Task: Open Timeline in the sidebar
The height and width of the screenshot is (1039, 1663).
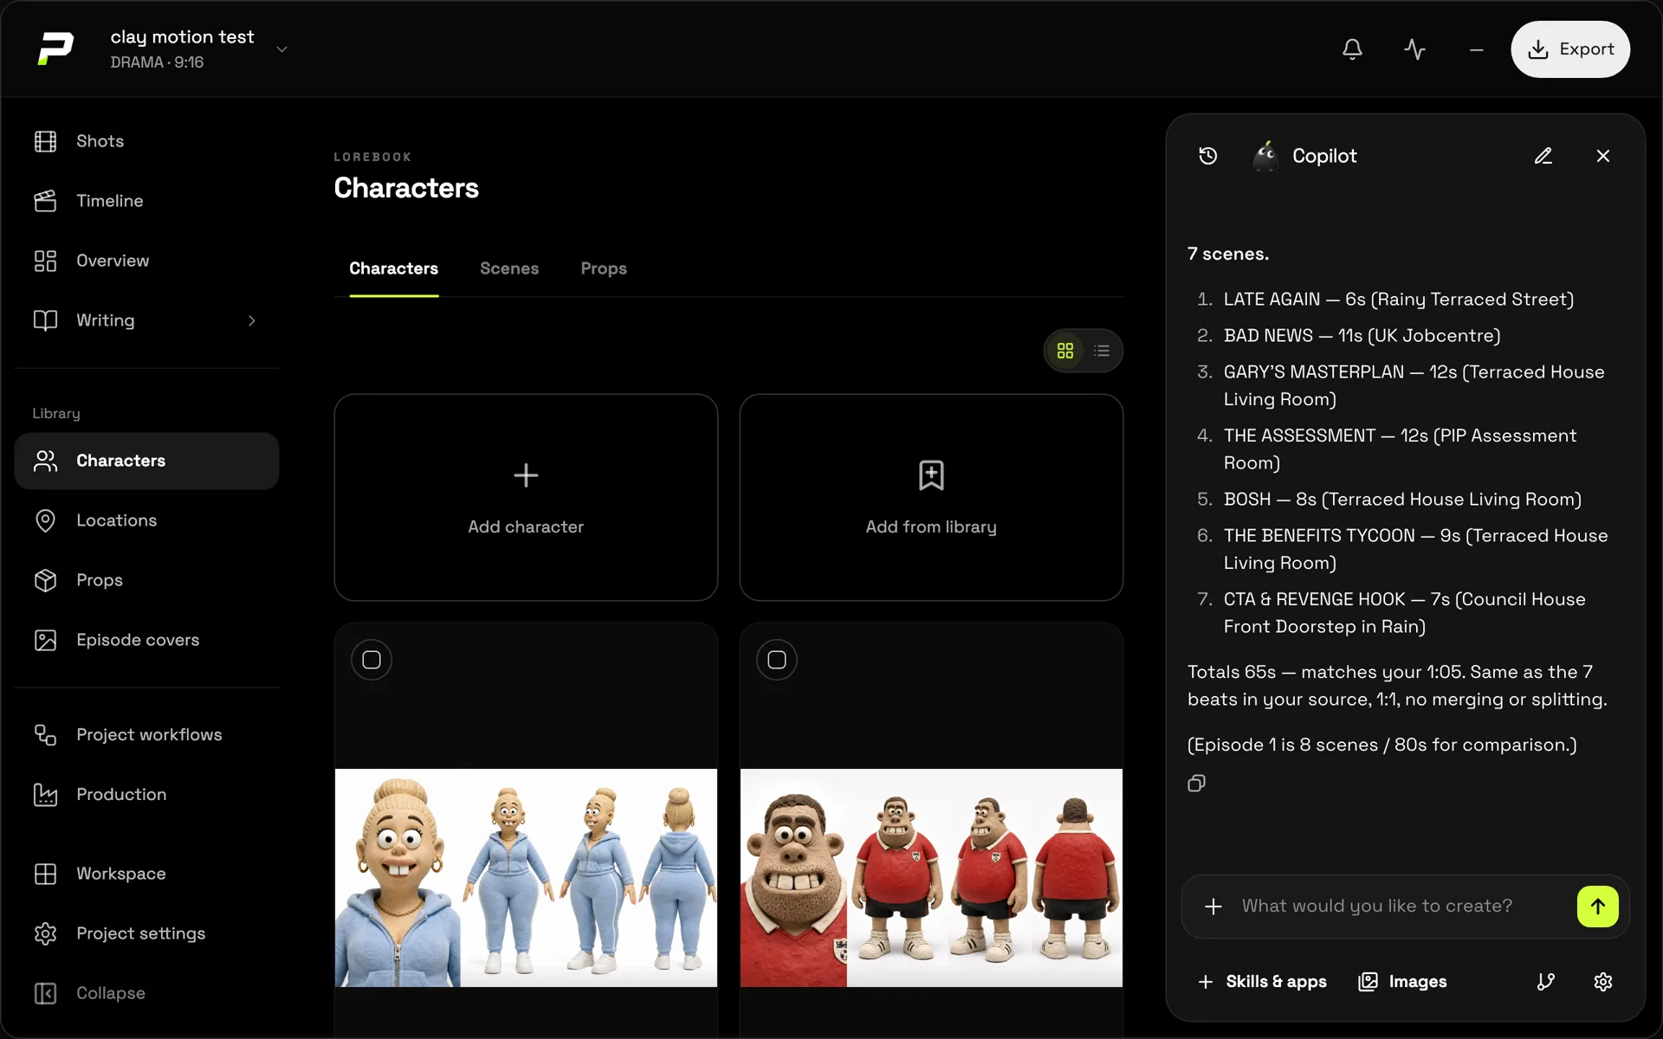Action: [147, 201]
